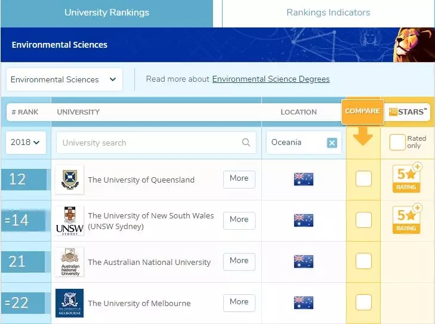Switch to the Rankings Indicators tab
The height and width of the screenshot is (324, 435).
coord(328,13)
